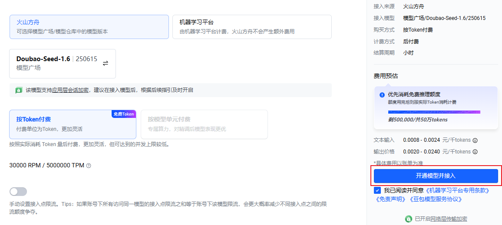Click the green lock icon beside 该模型支持应用层会话加密

[x=19, y=91]
